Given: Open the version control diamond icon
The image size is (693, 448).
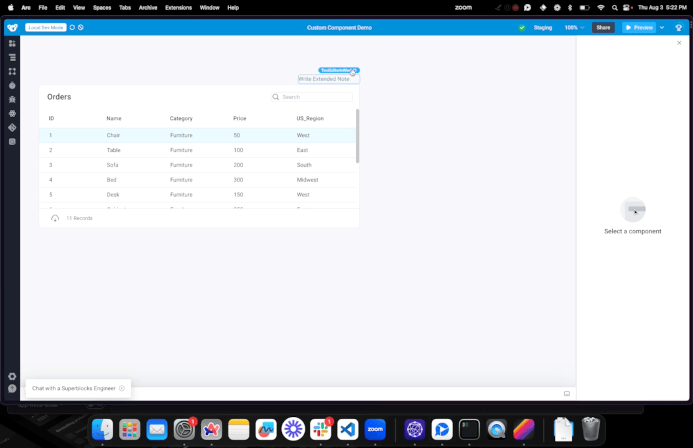Looking at the screenshot, I should pos(12,127).
